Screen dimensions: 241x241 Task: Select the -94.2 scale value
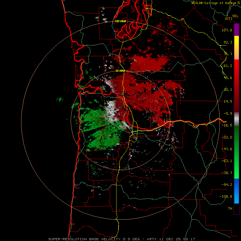227,184
